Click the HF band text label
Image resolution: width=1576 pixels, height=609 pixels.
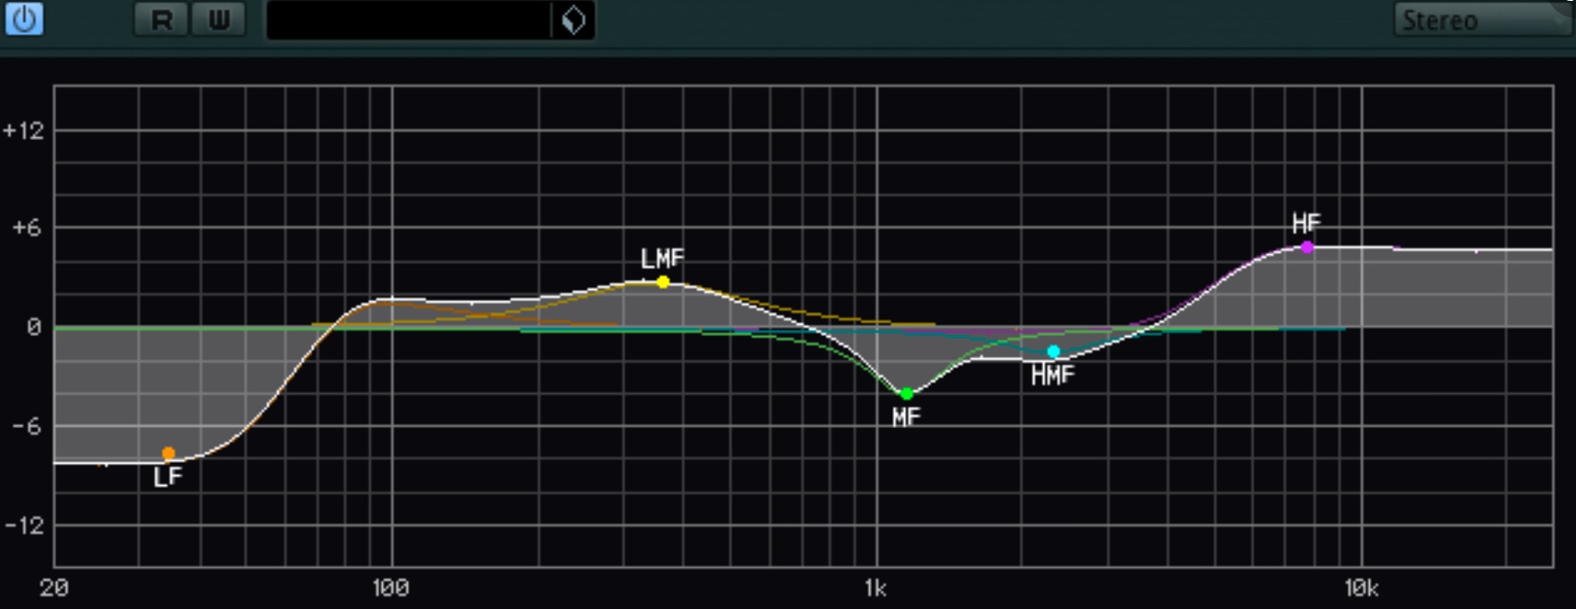point(1306,223)
